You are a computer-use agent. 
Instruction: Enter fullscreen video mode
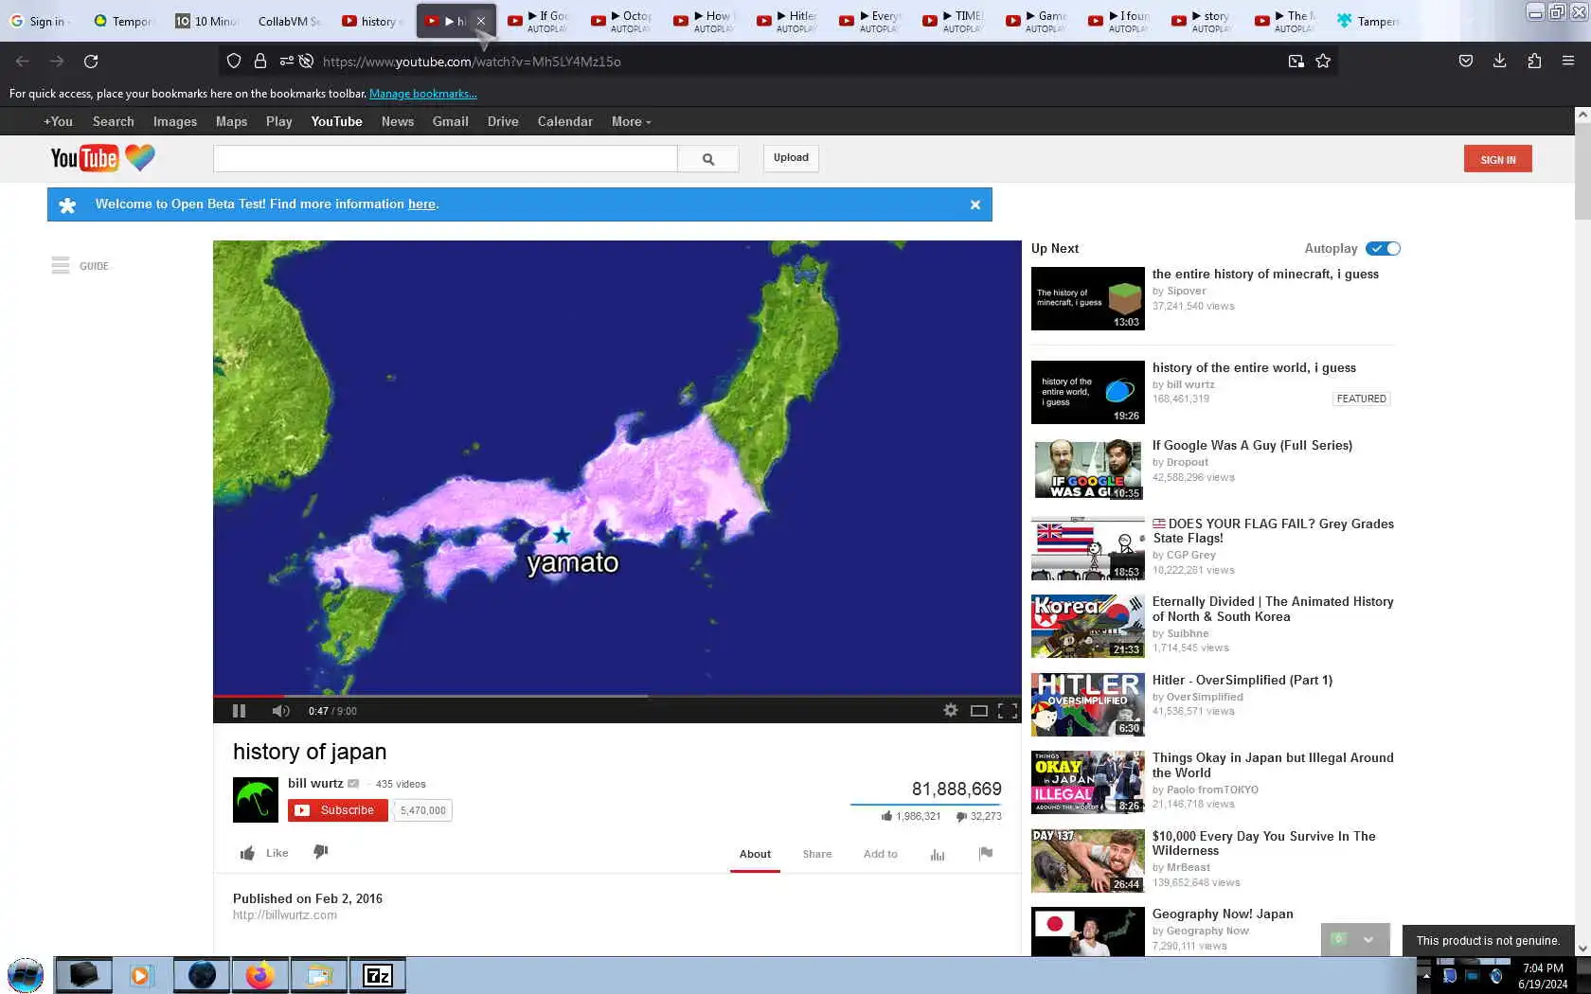1008,711
